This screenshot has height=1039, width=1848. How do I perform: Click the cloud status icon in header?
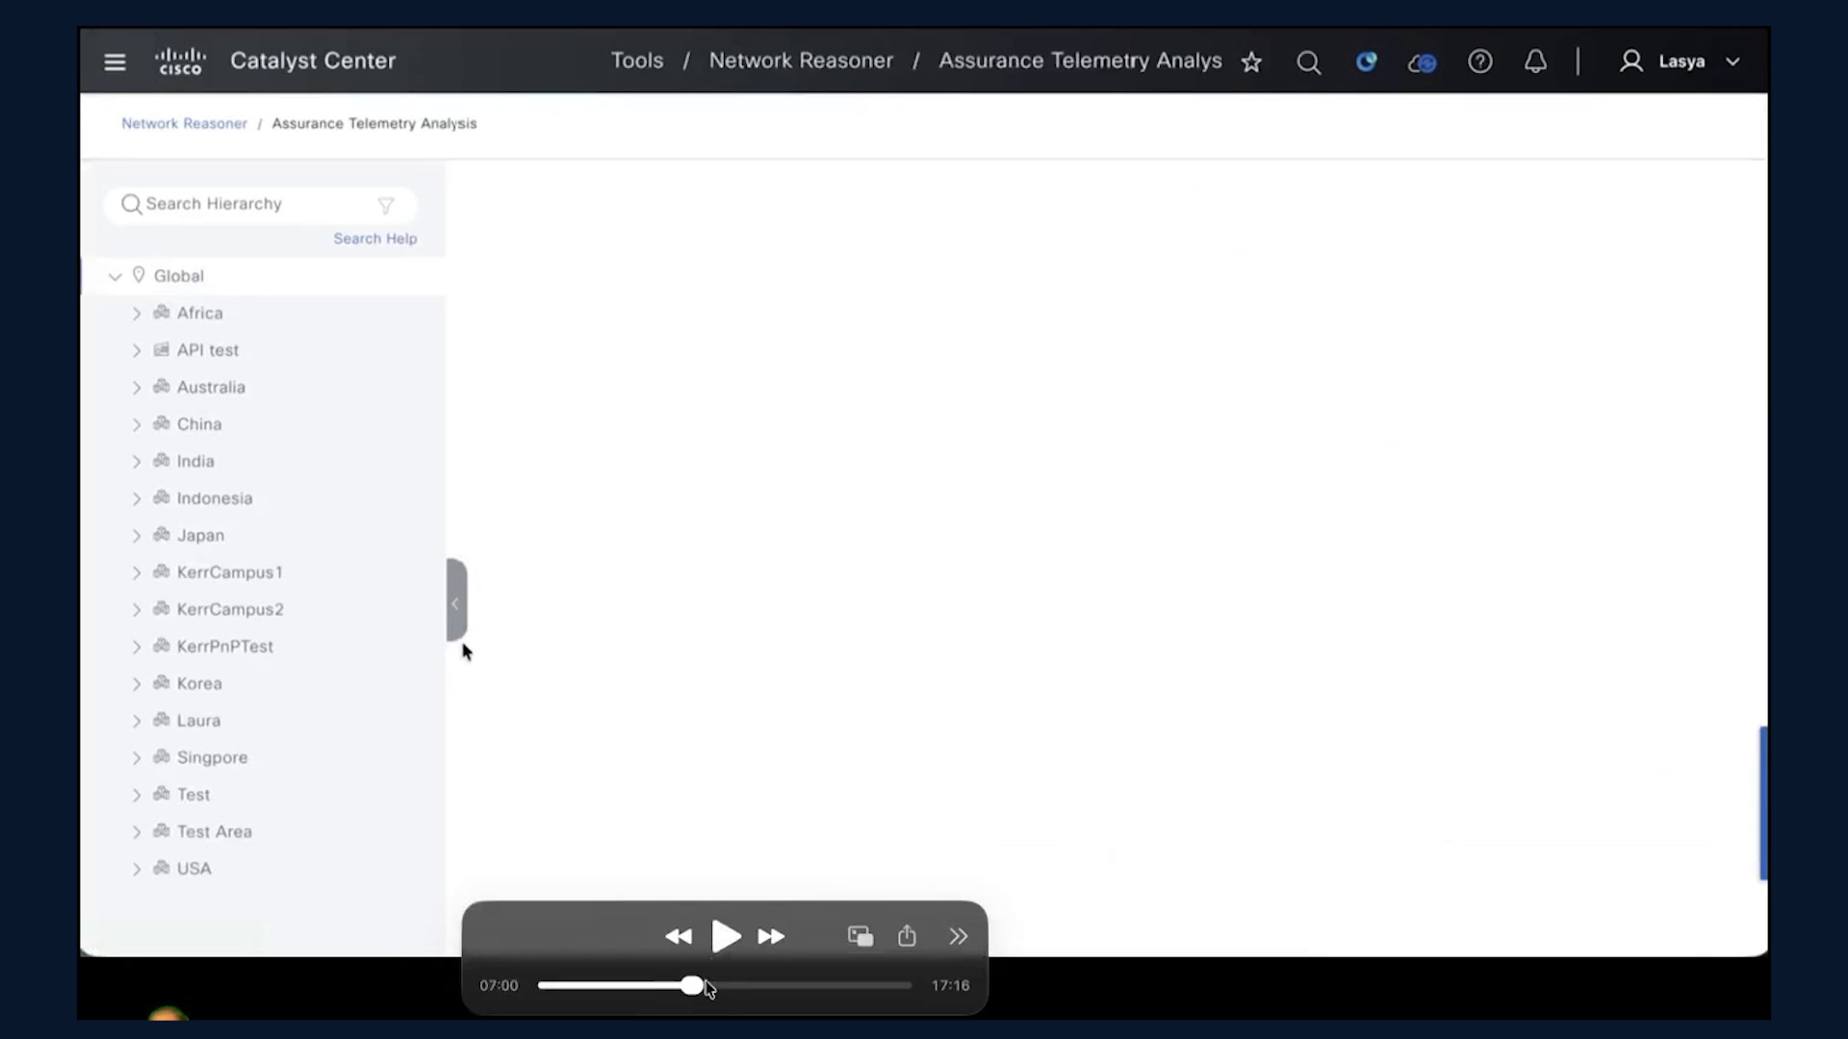[x=1422, y=63]
